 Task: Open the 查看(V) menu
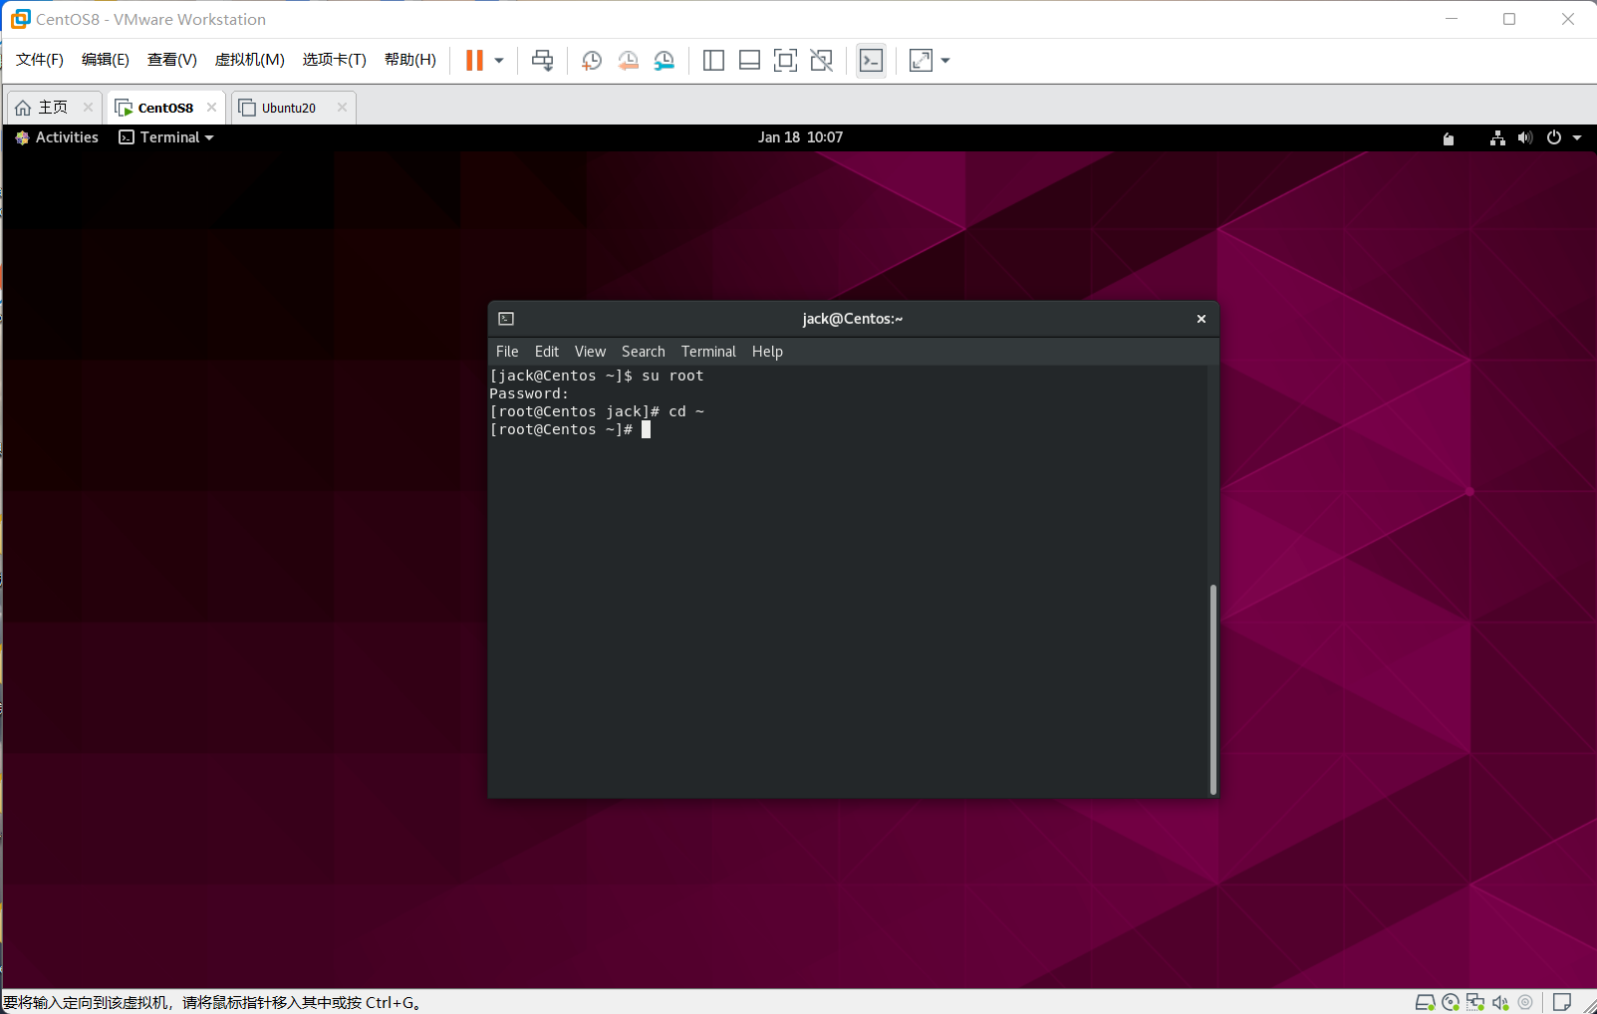(x=172, y=60)
